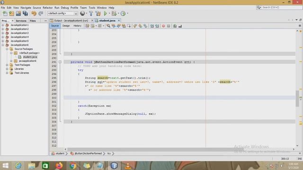Viewport: 303px width, 170px height.
Task: Open the File menu
Action: click(x=3, y=8)
